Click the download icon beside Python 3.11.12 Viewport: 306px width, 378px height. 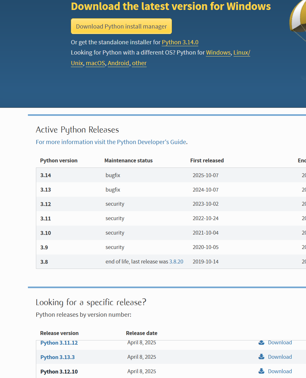coord(261,342)
